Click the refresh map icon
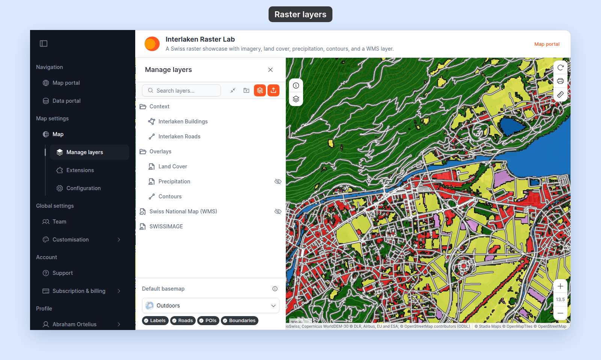Screen dimensions: 601x360 pos(560,67)
